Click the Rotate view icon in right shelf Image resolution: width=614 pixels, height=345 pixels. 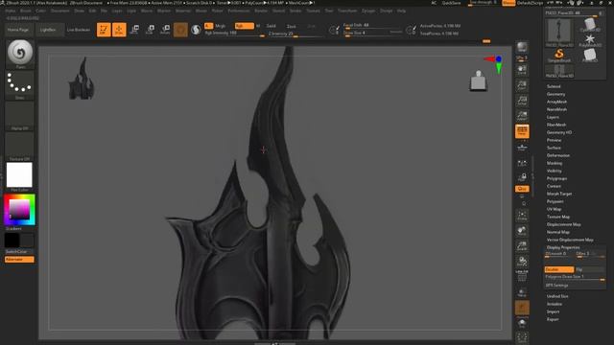522,262
